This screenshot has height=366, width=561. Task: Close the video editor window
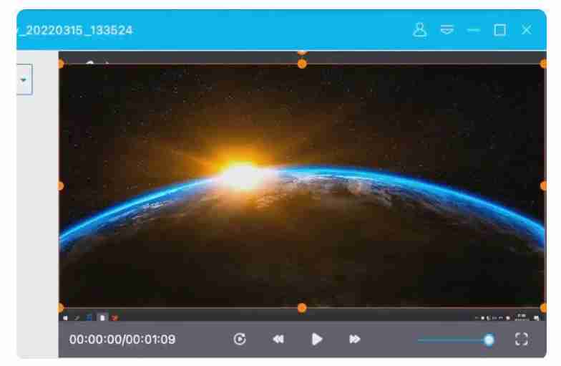(x=527, y=30)
